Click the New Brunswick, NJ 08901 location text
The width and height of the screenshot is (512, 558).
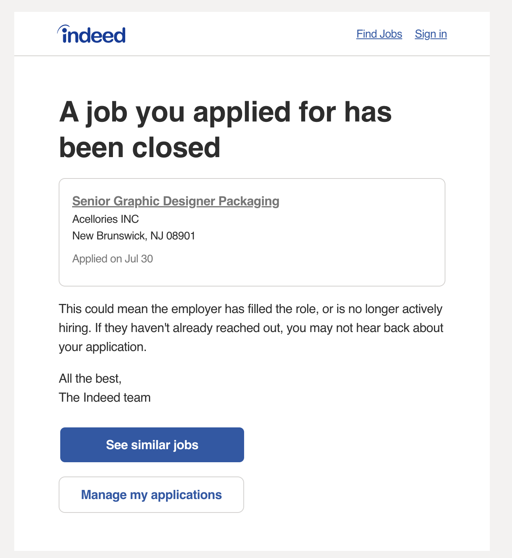pyautogui.click(x=134, y=236)
